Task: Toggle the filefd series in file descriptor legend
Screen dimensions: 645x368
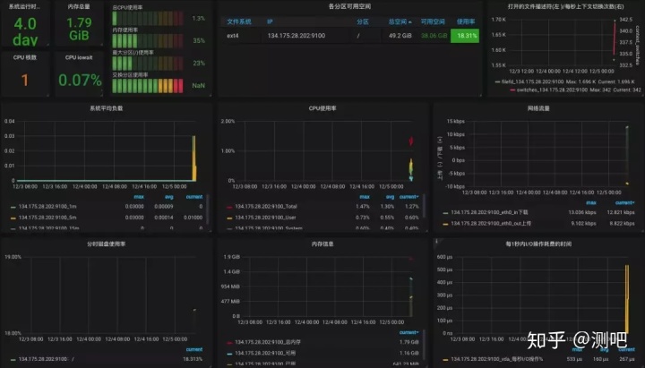Action: (x=532, y=81)
